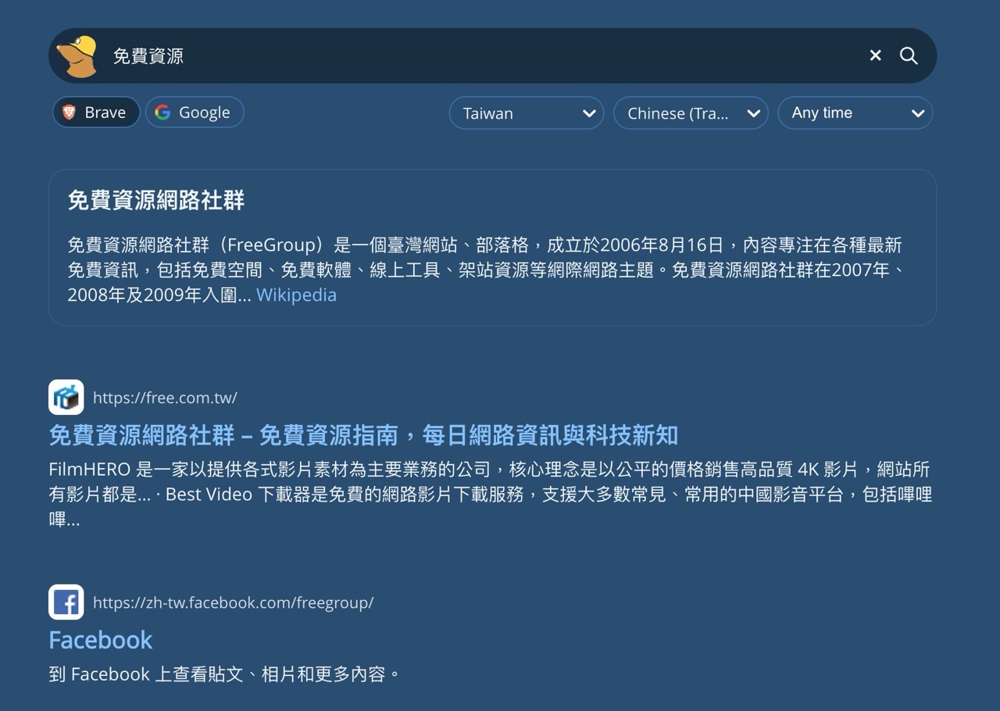Open the Taiwan region dropdown
This screenshot has width=1000, height=711.
tap(527, 113)
